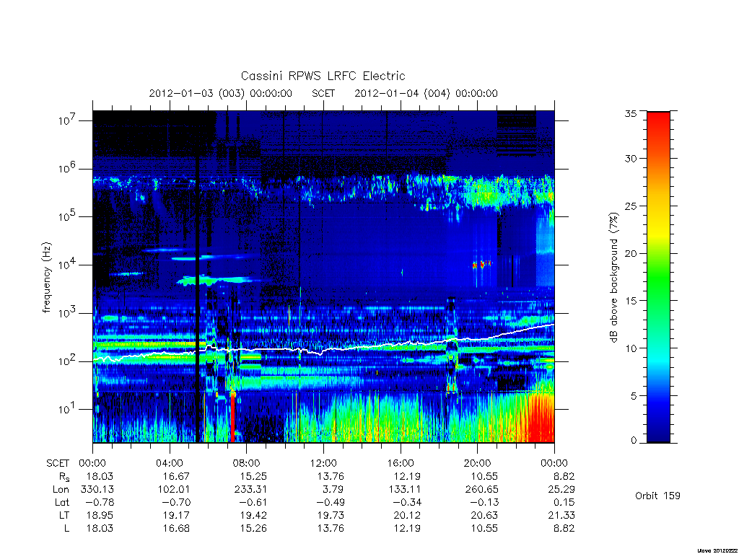This screenshot has width=739, height=554.
Task: Select end timestamp '2012-01-04 (004) 00:00:00'
Action: click(426, 93)
